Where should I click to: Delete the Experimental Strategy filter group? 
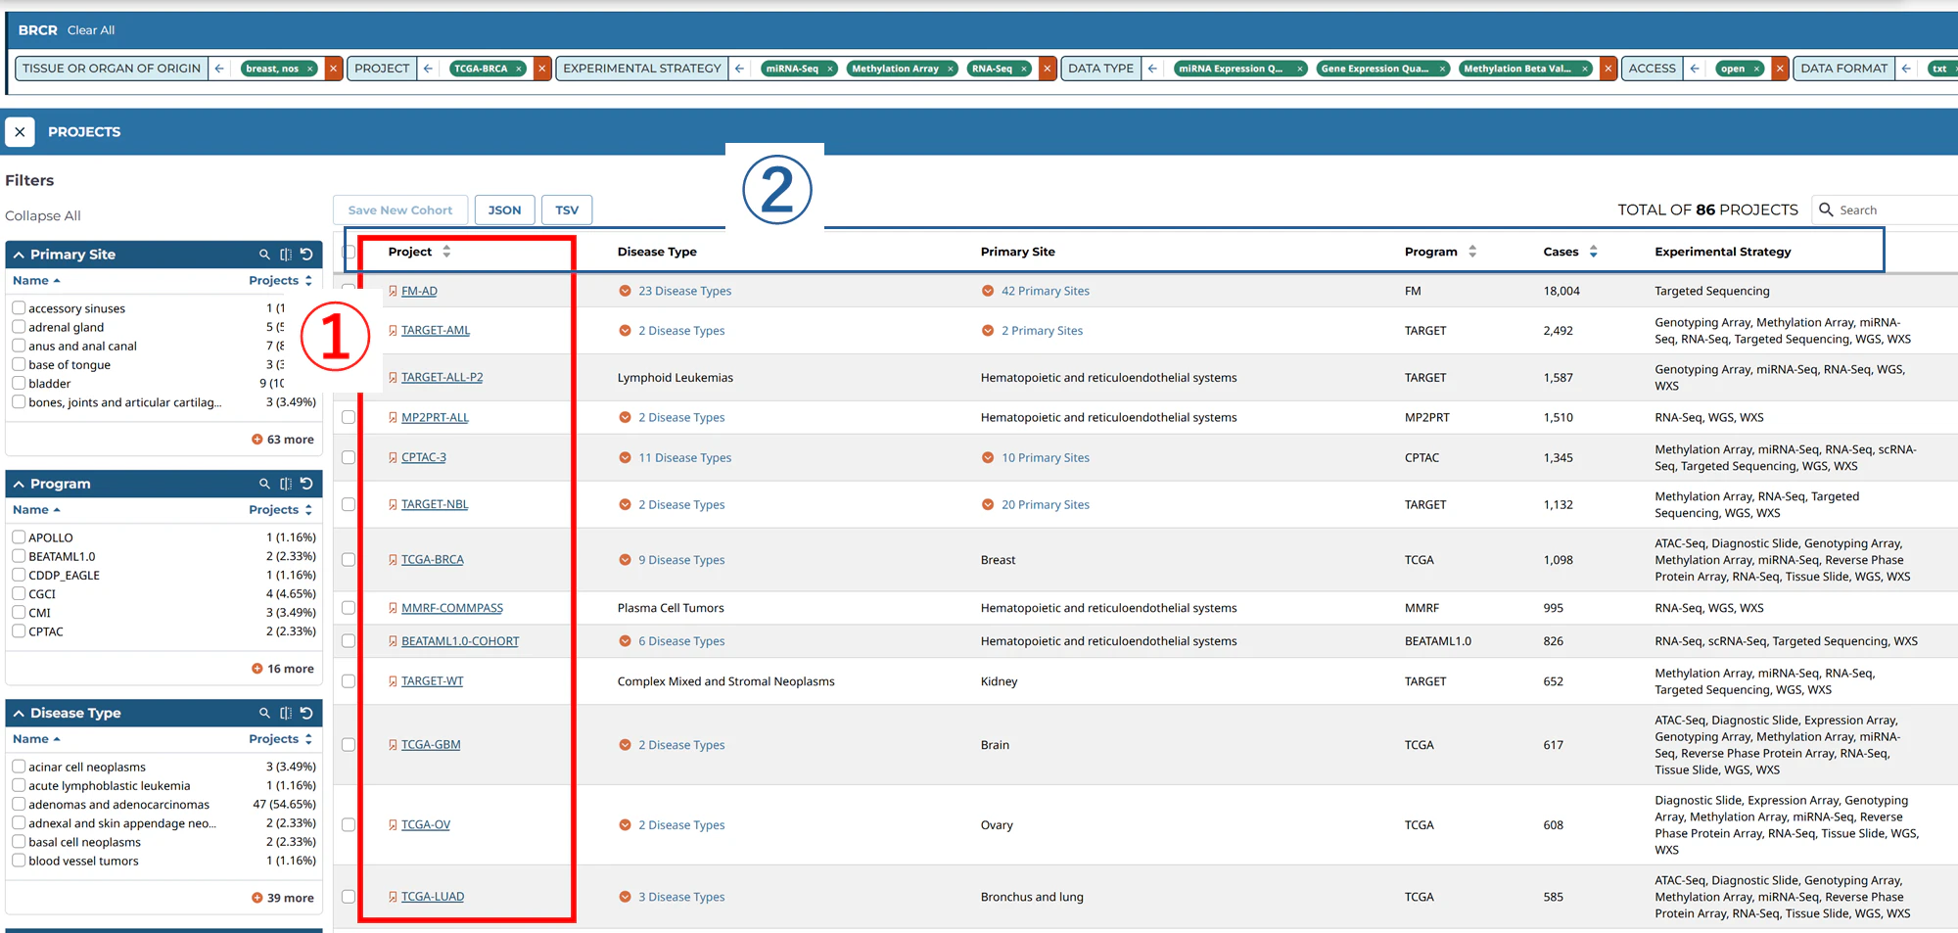click(x=1048, y=69)
